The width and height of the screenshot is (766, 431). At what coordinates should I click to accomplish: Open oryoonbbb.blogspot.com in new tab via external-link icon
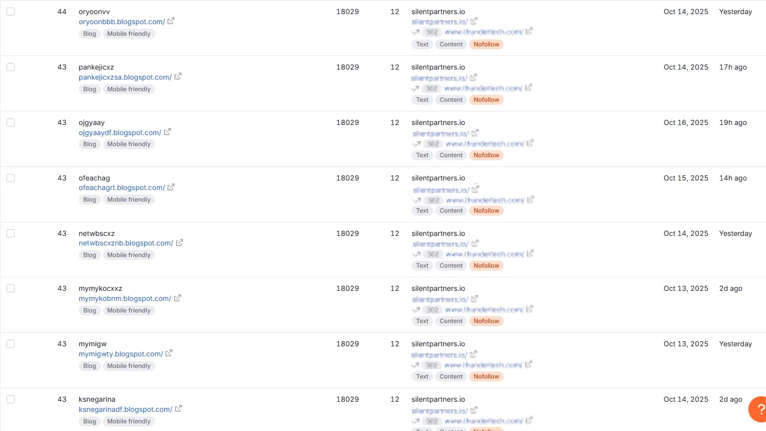pos(171,21)
